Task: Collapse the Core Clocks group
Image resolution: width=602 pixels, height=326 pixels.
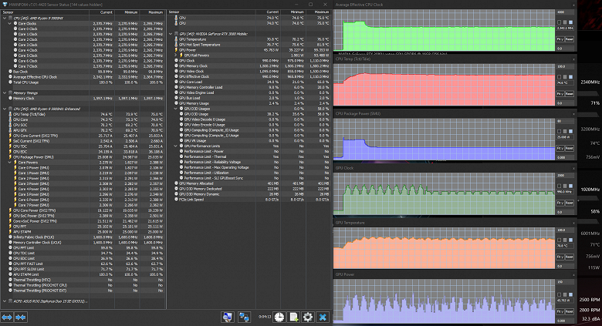Action: [x=11, y=25]
